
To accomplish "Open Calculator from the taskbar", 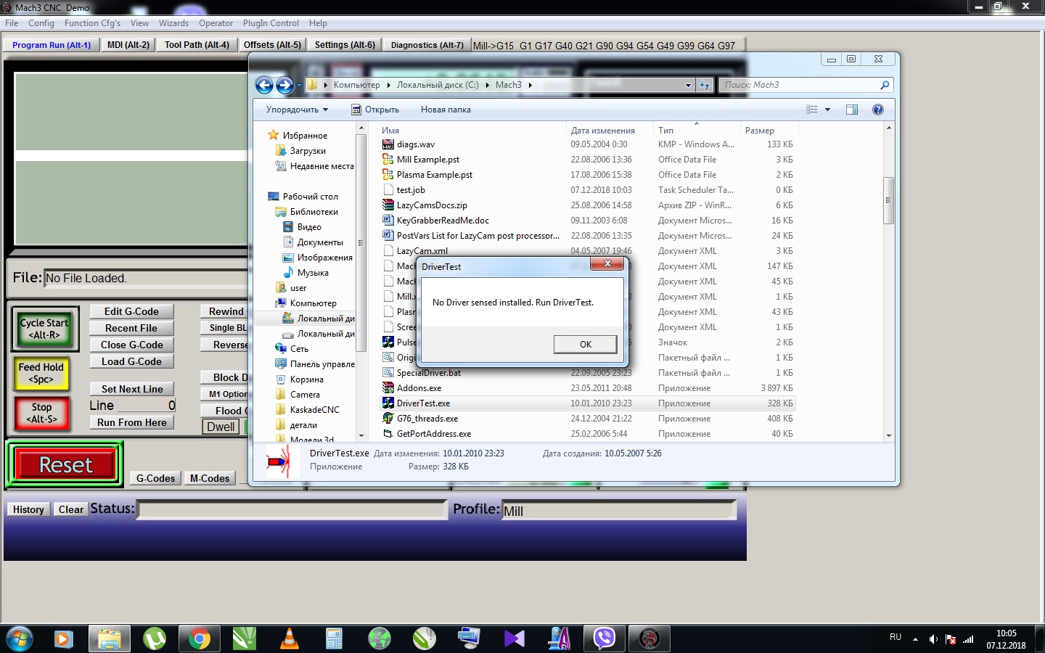I will tap(334, 638).
